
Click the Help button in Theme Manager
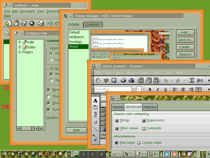76,130
